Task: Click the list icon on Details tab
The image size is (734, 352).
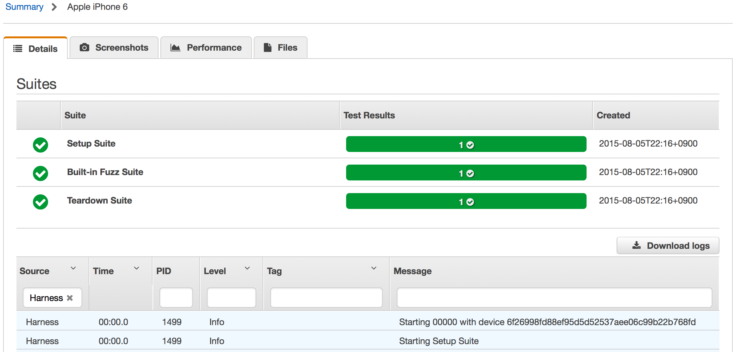Action: click(x=18, y=48)
